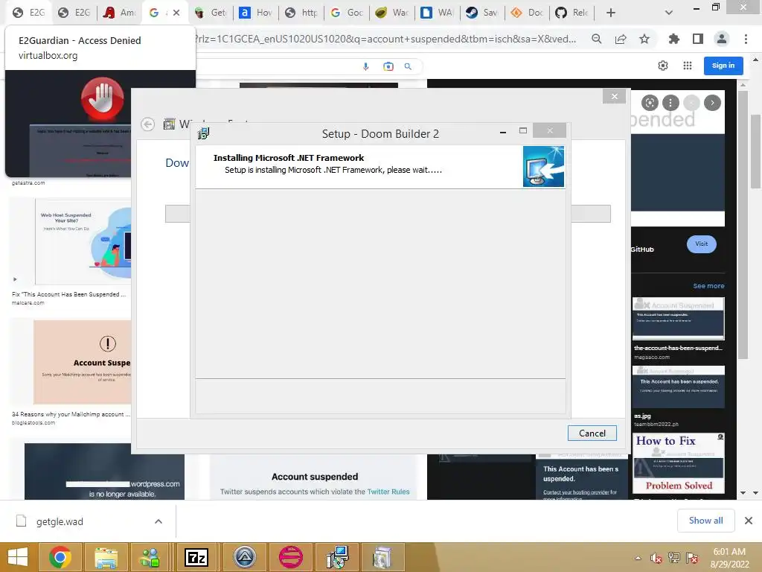Open the 'as.jpg' related image thumbnail
The height and width of the screenshot is (572, 762).
[679, 387]
